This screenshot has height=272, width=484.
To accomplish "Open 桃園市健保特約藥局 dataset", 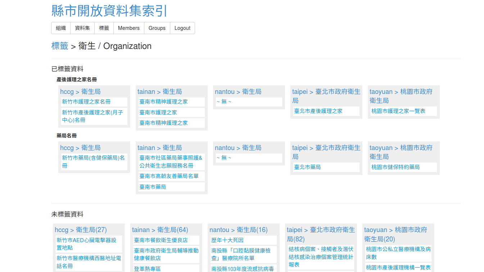I will 395,167.
